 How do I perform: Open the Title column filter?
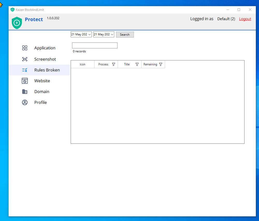coord(137,64)
